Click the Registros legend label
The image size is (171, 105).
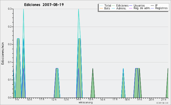(x=161, y=8)
